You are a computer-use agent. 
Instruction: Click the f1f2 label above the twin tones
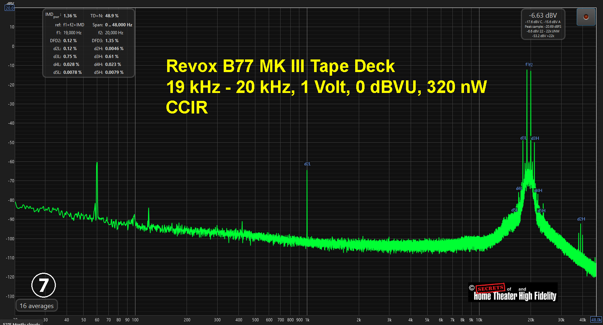529,65
